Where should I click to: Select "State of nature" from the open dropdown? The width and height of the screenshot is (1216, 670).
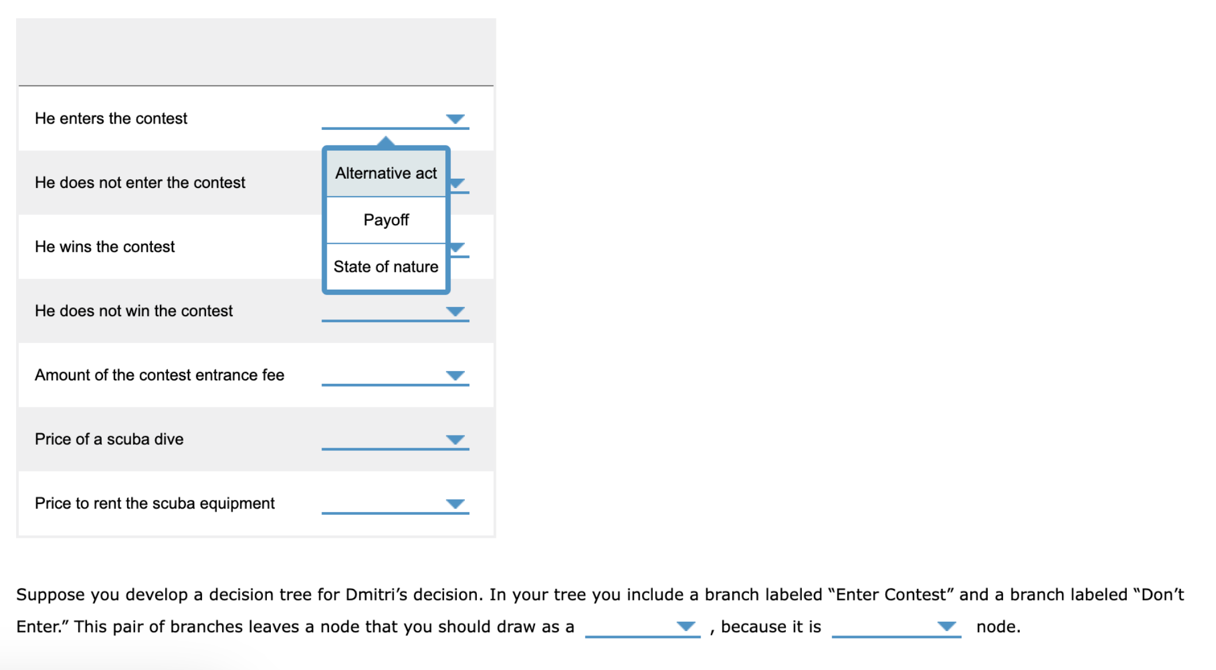tap(385, 266)
